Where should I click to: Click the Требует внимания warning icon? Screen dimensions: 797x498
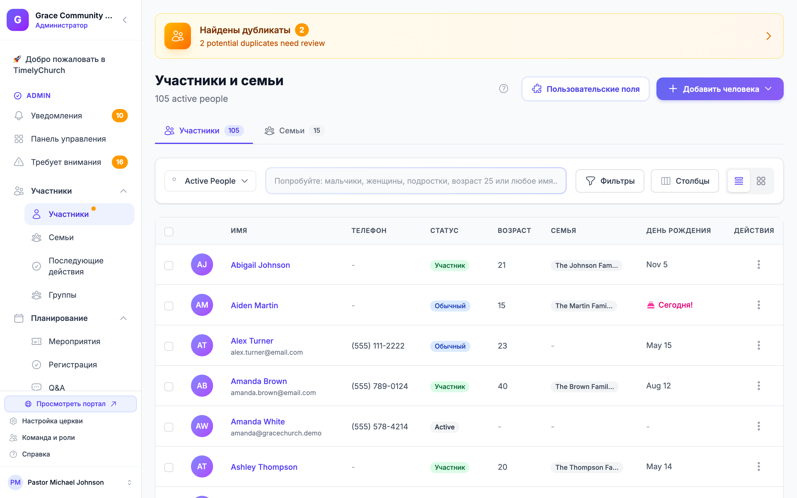[19, 162]
